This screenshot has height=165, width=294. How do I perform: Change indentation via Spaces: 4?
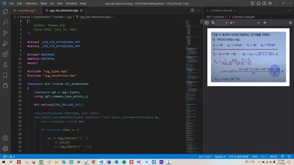[x=220, y=156]
